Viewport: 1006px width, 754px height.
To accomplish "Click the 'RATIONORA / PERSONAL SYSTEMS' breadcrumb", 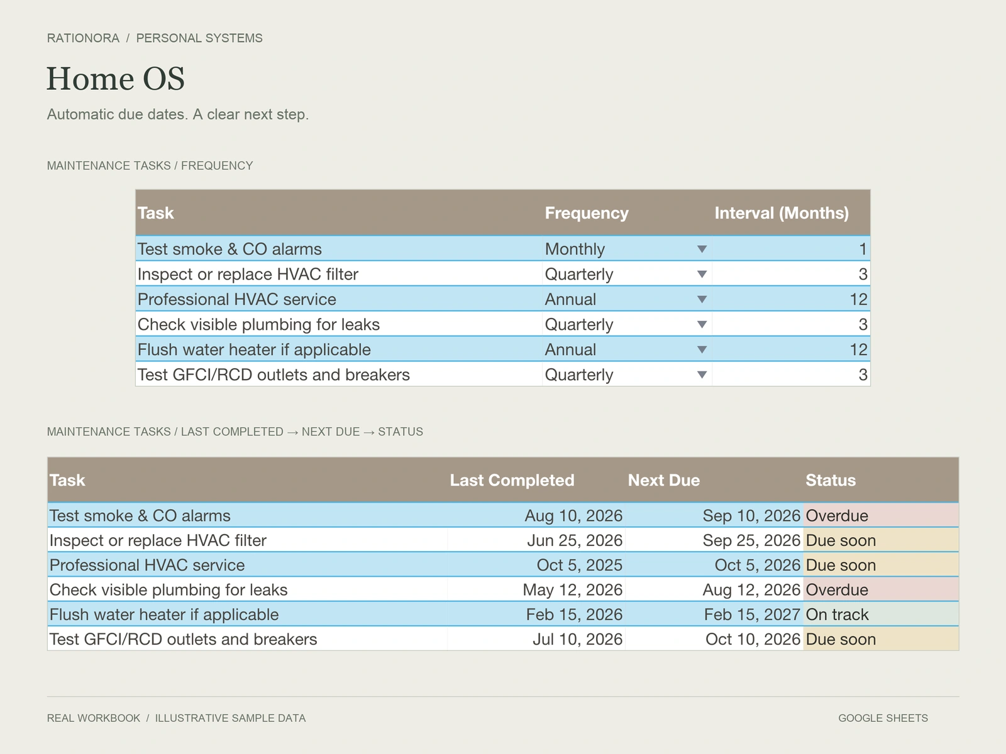I will click(x=155, y=38).
